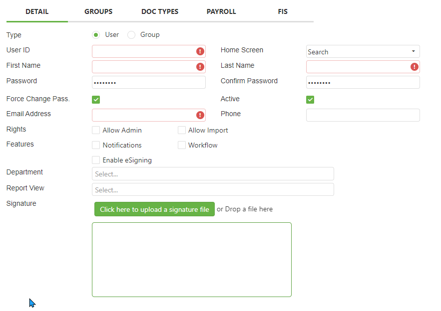Enable eSigning checkbox
The height and width of the screenshot is (311, 441).
(96, 160)
